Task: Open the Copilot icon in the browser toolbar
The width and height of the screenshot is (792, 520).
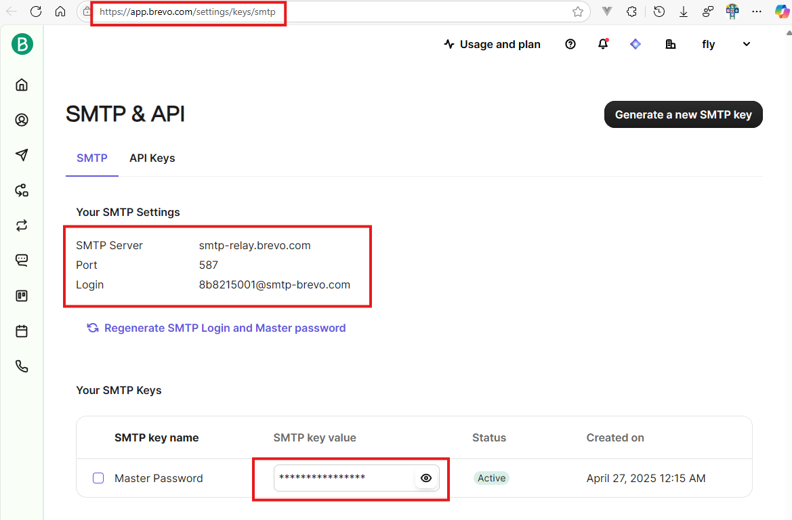Action: 783,12
